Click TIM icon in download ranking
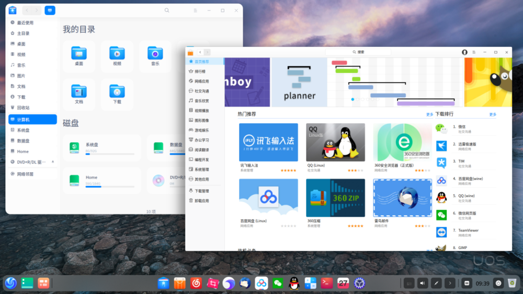 441,163
